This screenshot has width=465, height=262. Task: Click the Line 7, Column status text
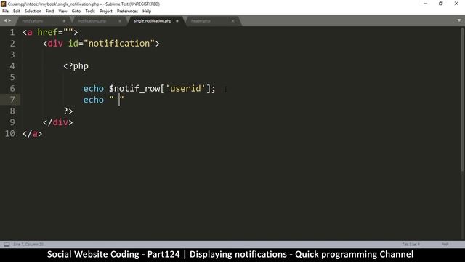[28, 245]
